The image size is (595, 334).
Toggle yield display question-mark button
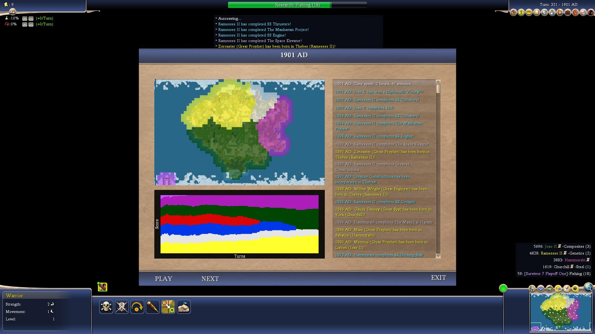point(575,289)
